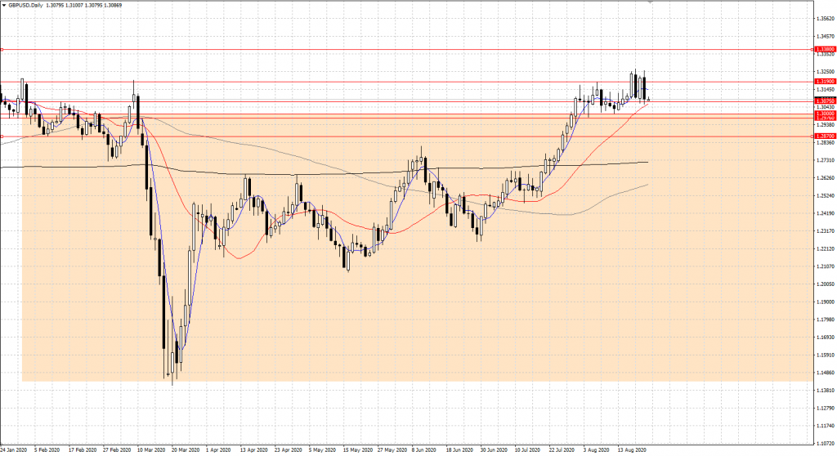The height and width of the screenshot is (456, 837).
Task: Click right anchor square of 1.28700 line
Action: tap(812, 136)
